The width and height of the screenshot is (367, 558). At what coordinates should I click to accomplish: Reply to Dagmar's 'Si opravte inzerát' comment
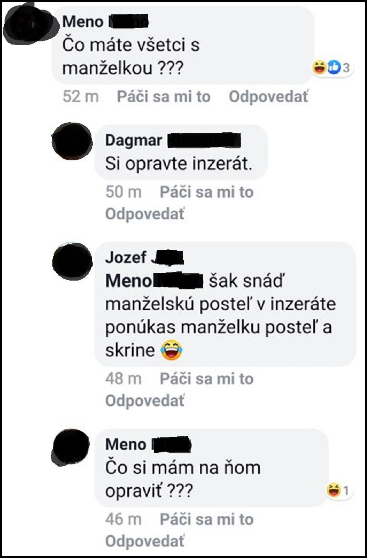pos(145,214)
